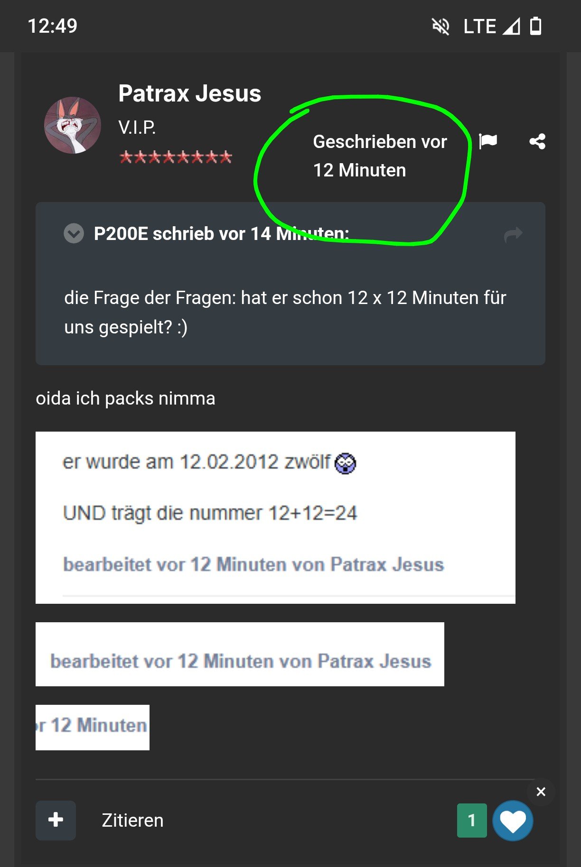Viewport: 581px width, 867px height.
Task: Open Patrax Jesus profile name link
Action: 190,93
